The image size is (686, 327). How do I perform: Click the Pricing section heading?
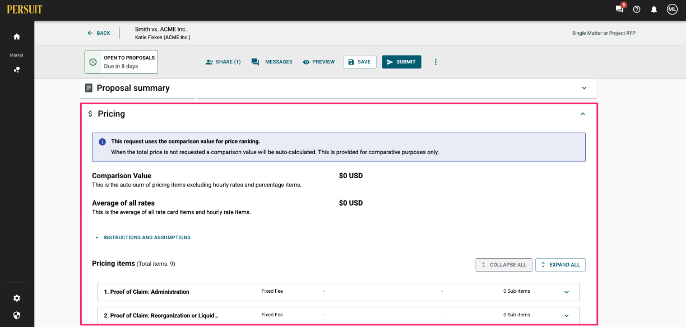coord(112,114)
